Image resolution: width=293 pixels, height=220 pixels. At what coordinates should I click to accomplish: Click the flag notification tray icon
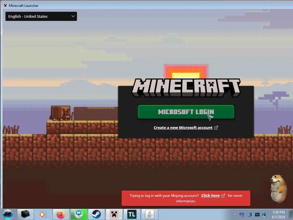point(250,214)
